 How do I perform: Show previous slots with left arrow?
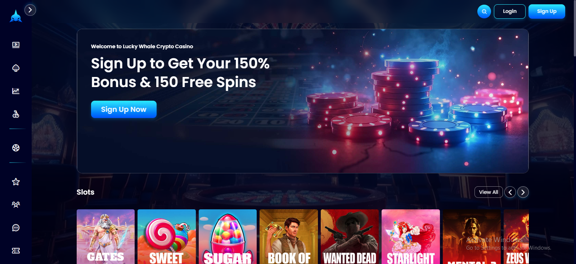tap(510, 192)
